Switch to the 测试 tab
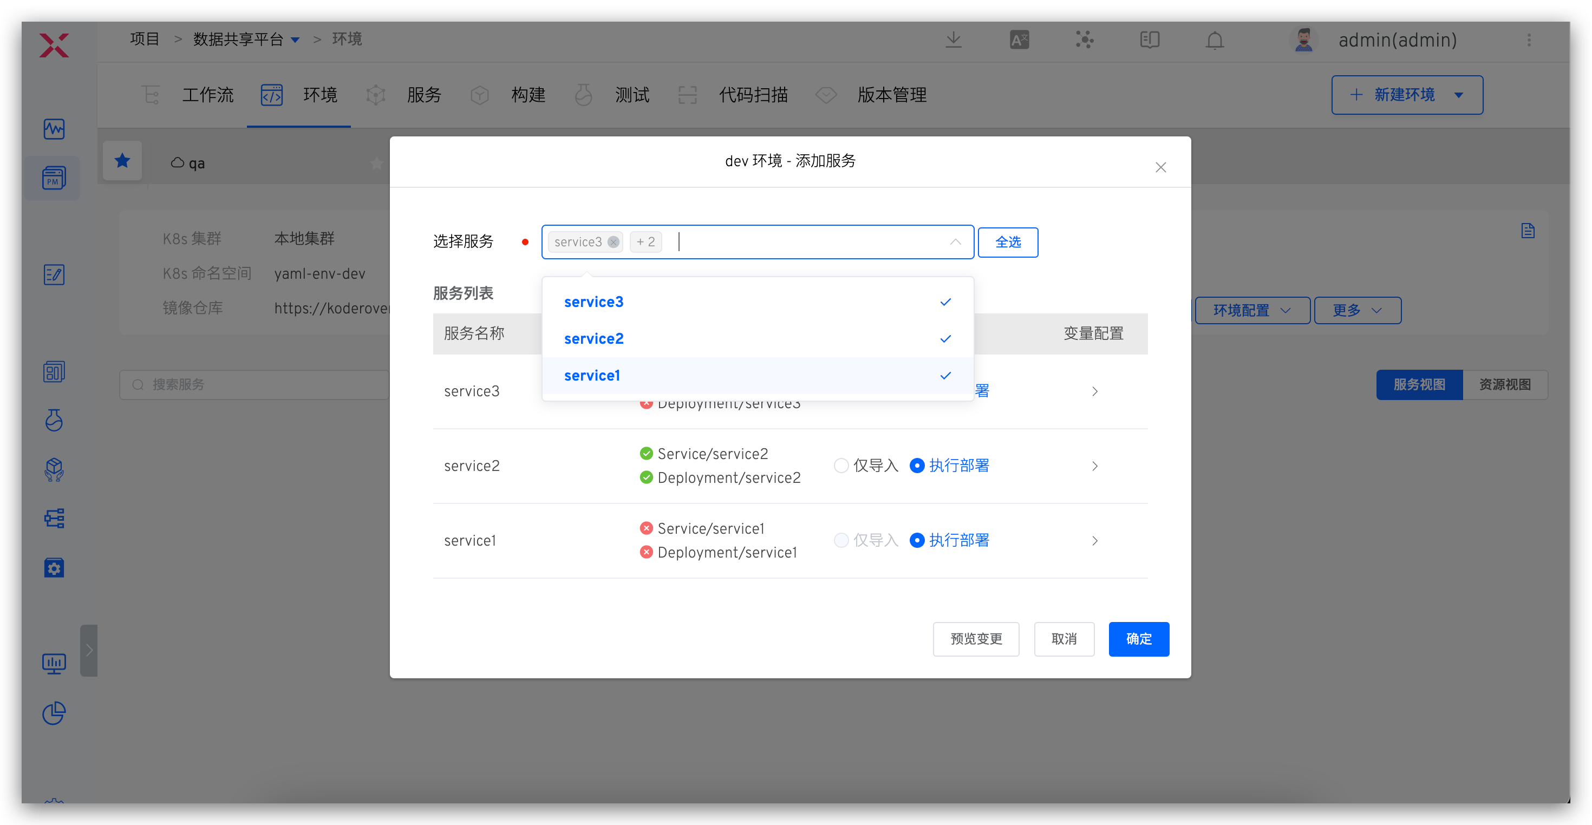The height and width of the screenshot is (825, 1592). pyautogui.click(x=632, y=95)
